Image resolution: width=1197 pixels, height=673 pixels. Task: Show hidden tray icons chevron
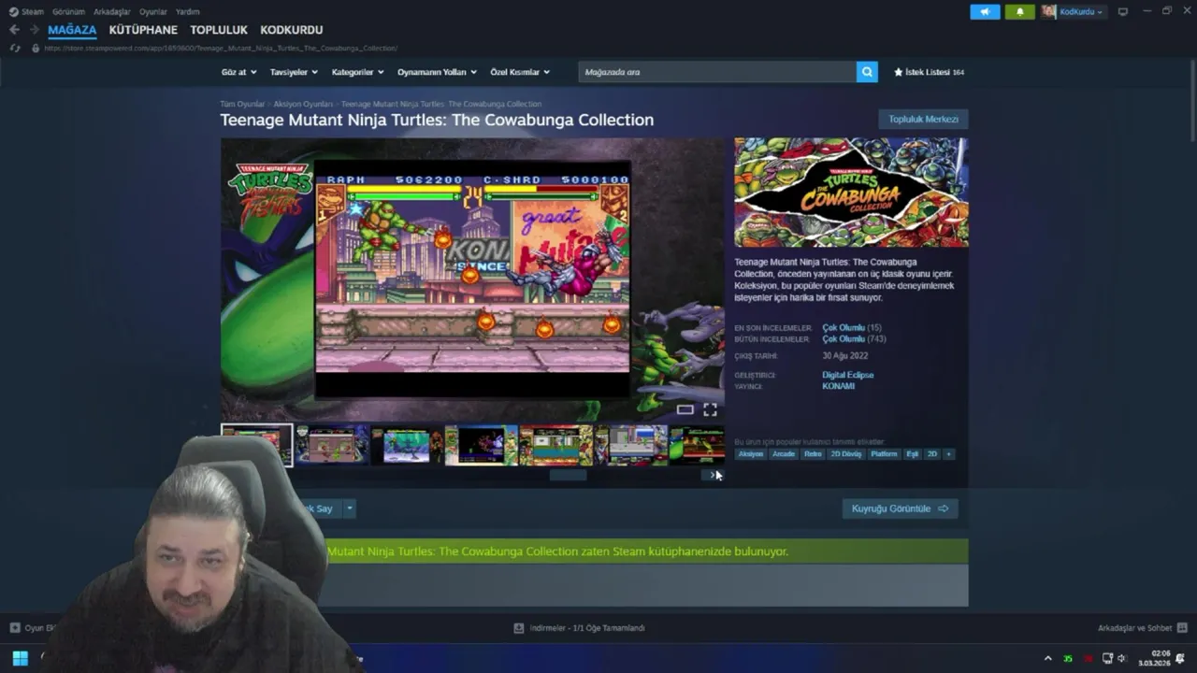pos(1047,659)
